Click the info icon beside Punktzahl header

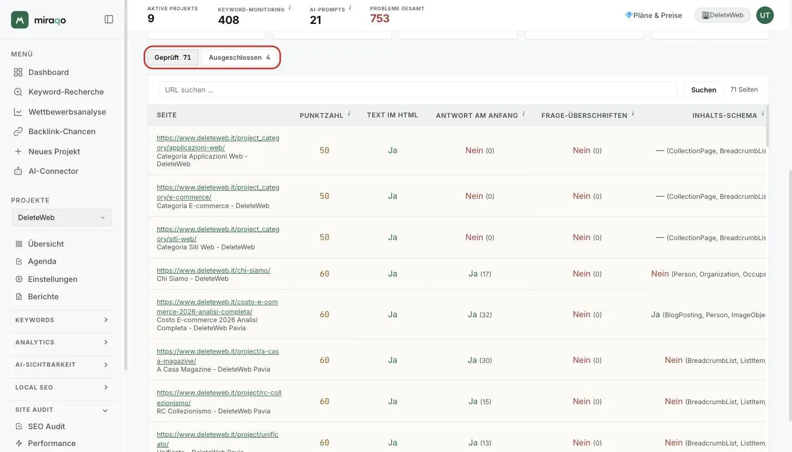(x=349, y=114)
